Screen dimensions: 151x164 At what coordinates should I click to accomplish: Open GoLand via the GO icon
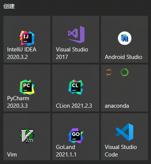click(76, 136)
